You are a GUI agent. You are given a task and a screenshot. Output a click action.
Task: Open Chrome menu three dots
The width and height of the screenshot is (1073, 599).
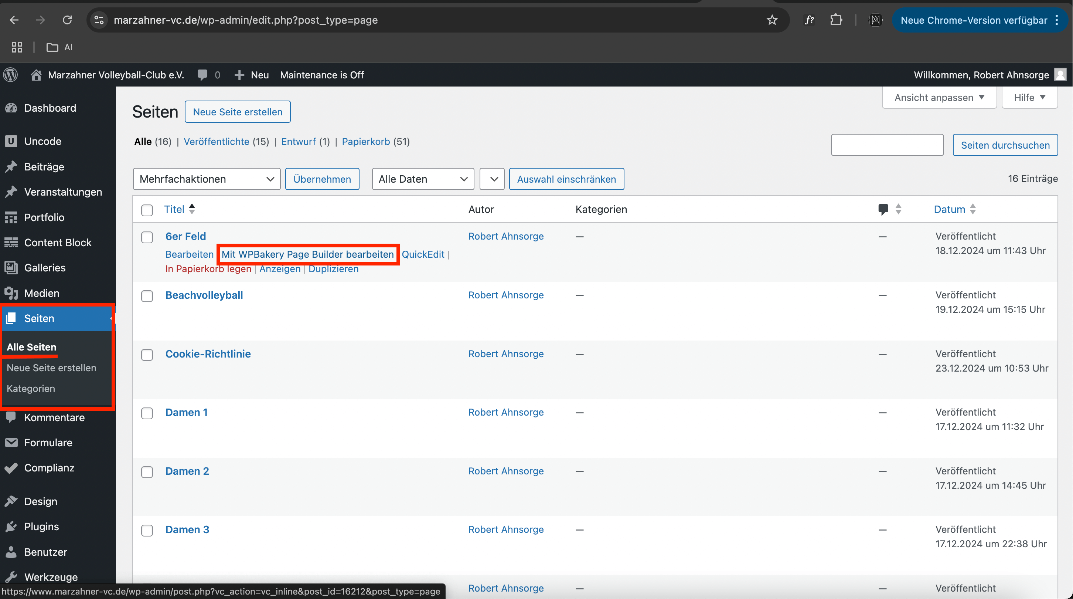tap(1057, 20)
